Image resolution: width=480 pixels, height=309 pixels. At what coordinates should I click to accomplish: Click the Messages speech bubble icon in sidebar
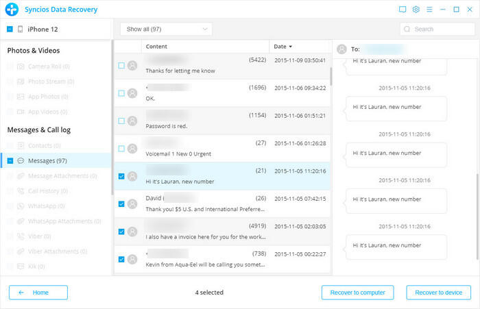point(21,160)
